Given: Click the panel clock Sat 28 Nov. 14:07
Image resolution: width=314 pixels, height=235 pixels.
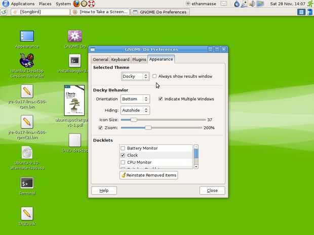Looking at the screenshot, I should click(288, 4).
